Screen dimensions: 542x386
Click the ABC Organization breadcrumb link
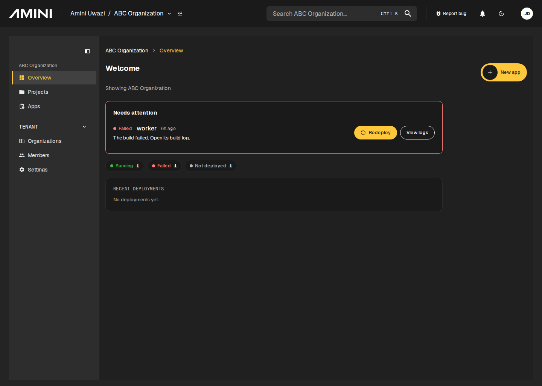coord(127,51)
